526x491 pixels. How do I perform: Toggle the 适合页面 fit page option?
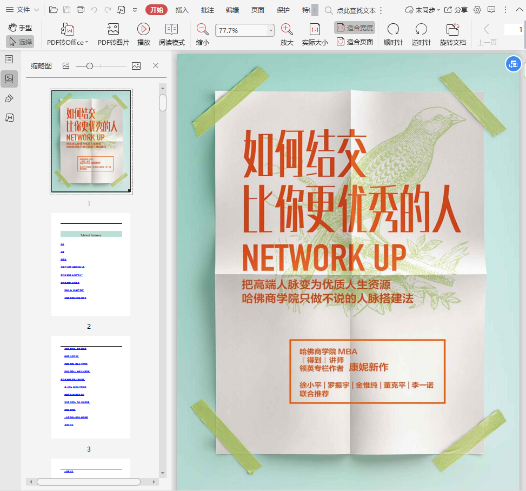[355, 42]
